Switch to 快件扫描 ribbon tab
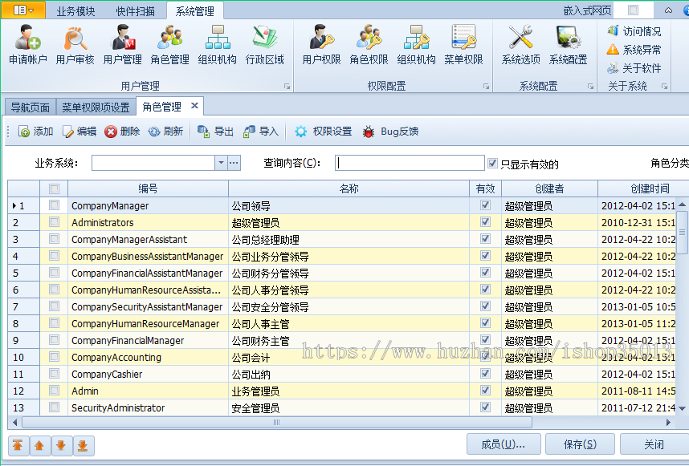The width and height of the screenshot is (689, 466). coord(136,11)
